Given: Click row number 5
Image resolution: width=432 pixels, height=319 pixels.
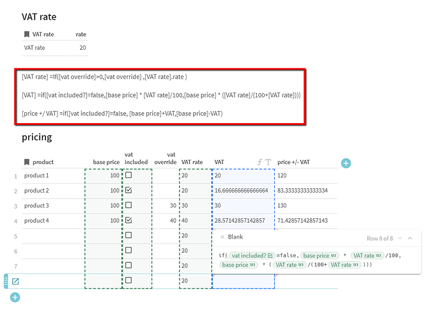Looking at the screenshot, I should pyautogui.click(x=16, y=236).
